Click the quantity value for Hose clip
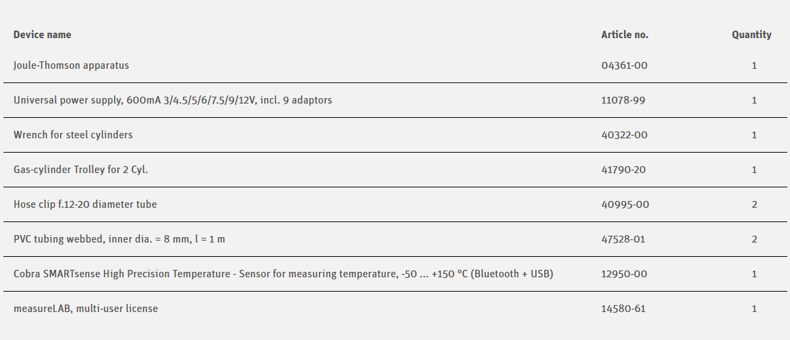The image size is (790, 340). [x=754, y=204]
